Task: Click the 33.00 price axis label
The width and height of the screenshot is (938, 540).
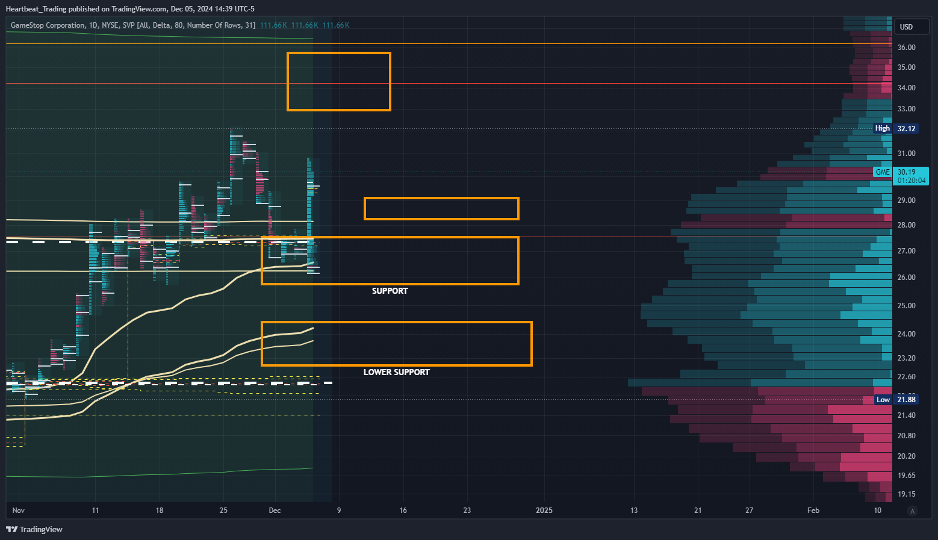Action: pos(906,109)
